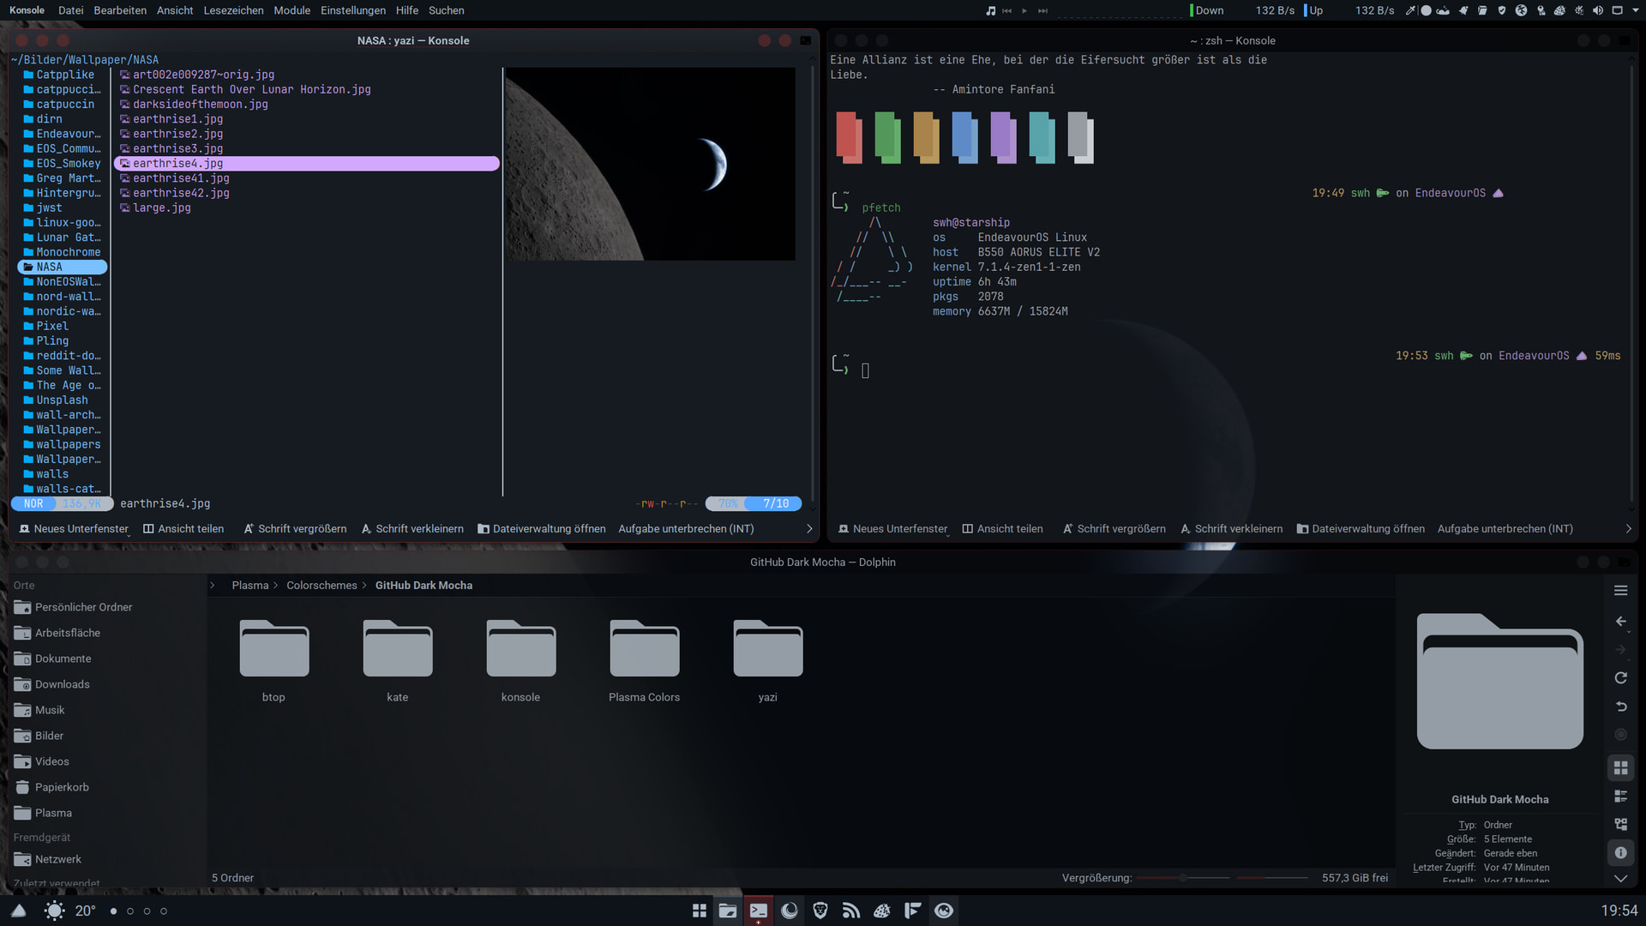The width and height of the screenshot is (1646, 926).
Task: Expand hidden system tray icons arrow
Action: pyautogui.click(x=1636, y=10)
